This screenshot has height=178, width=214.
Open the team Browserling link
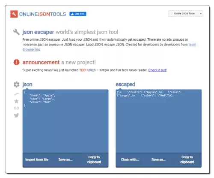[x=192, y=45]
